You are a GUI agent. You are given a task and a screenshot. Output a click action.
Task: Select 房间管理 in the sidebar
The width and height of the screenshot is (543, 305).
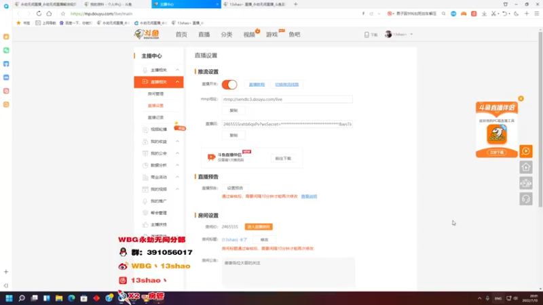pyautogui.click(x=155, y=94)
